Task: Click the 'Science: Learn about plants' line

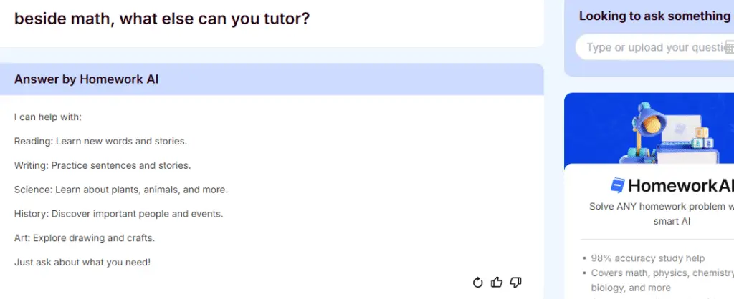Action: pyautogui.click(x=120, y=190)
